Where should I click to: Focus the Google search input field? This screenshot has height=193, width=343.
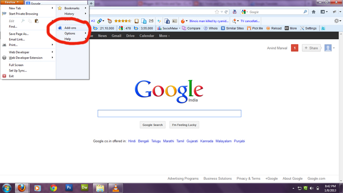170,114
